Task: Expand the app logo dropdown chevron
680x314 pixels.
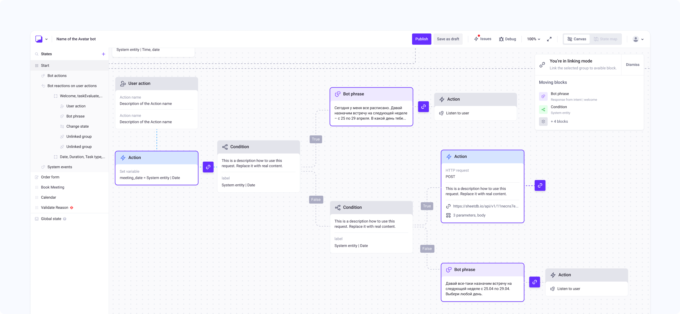Action: tap(46, 39)
